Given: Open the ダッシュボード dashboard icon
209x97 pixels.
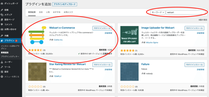Looking at the screenshot, I should click(x=2, y=4).
